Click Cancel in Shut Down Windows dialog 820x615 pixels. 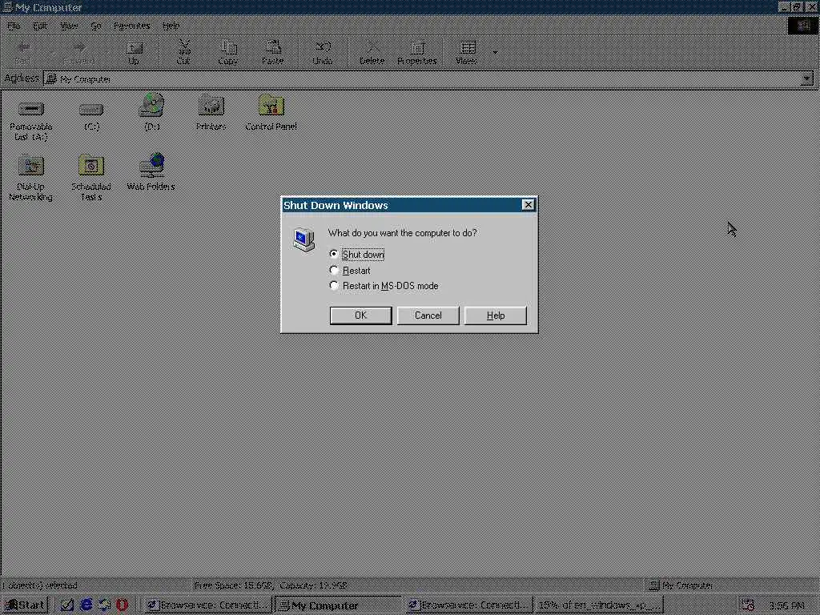tap(428, 316)
